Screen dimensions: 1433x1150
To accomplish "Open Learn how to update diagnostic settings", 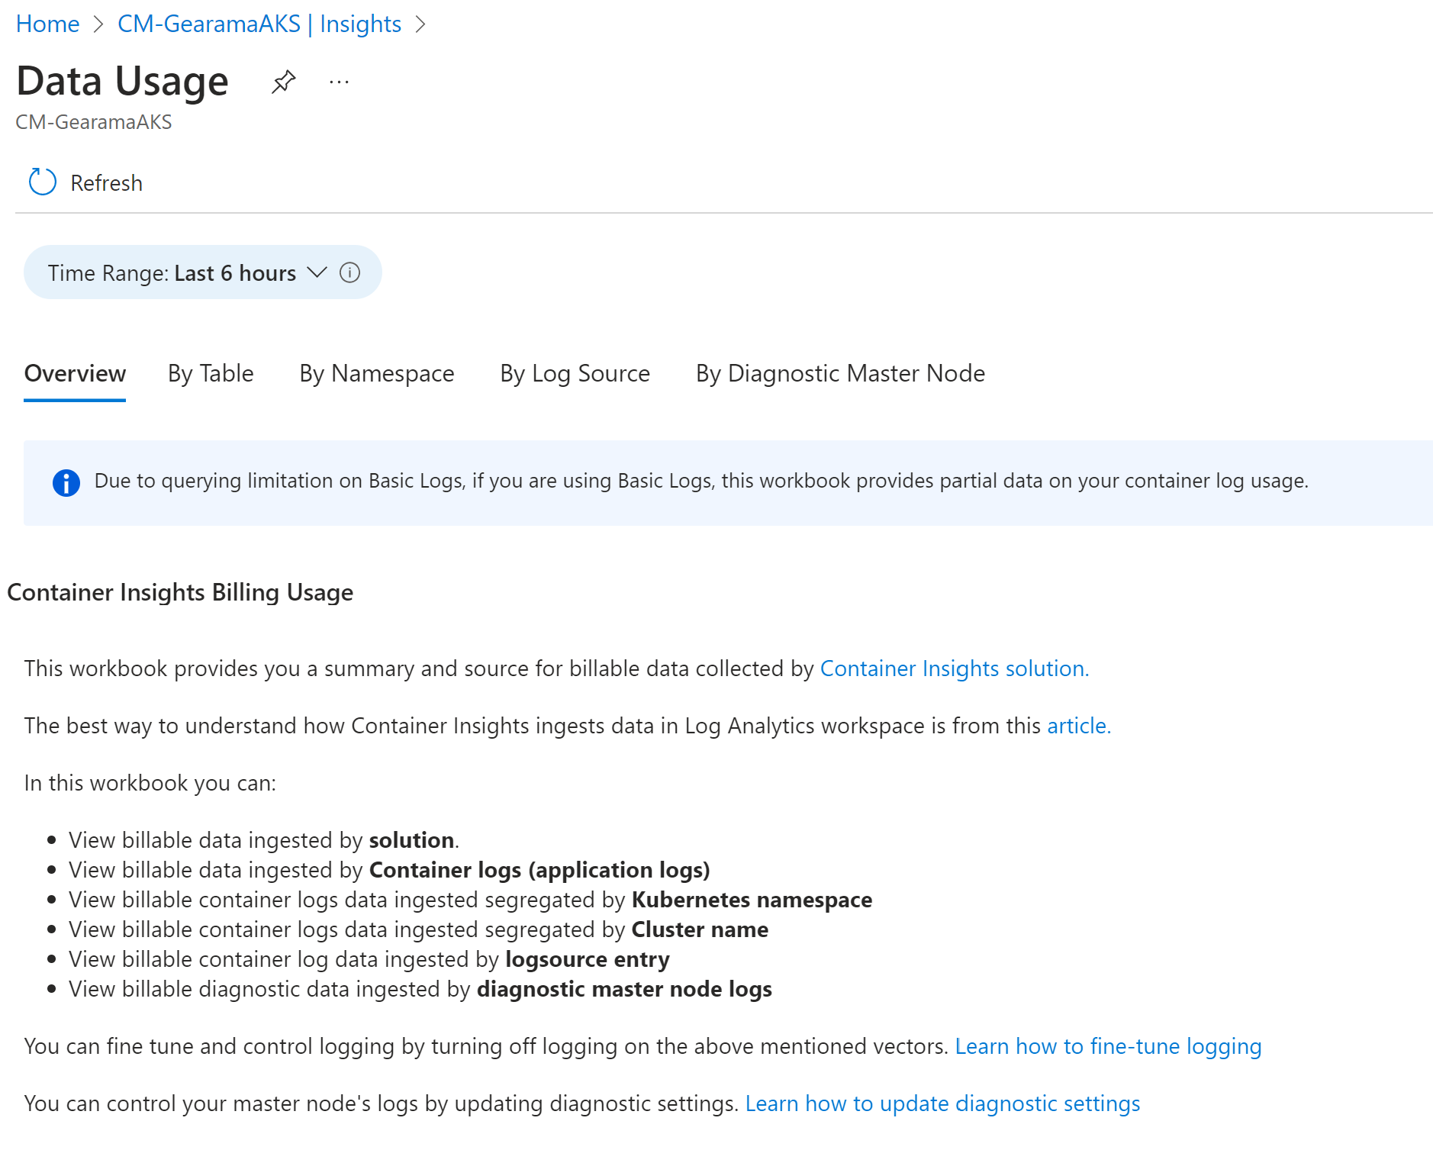I will tap(942, 1103).
